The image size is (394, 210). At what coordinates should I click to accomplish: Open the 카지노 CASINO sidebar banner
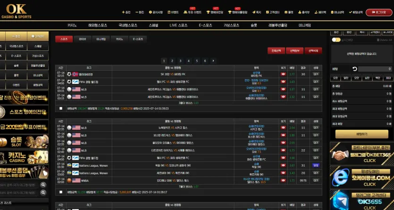tap(24, 157)
